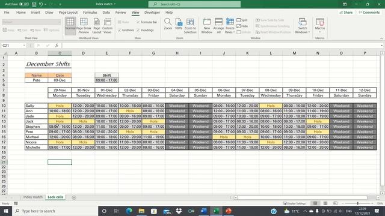
Task: Click Arrange All windows
Action: [x=218, y=25]
